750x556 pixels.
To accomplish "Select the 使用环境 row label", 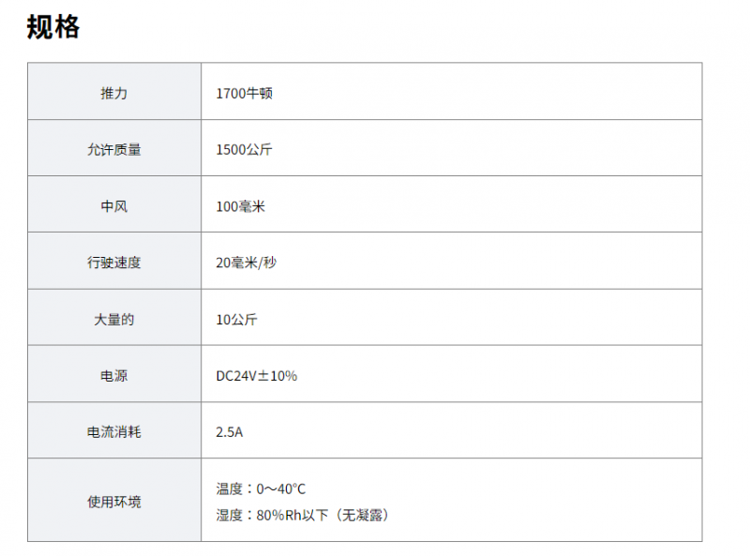I will tap(113, 502).
